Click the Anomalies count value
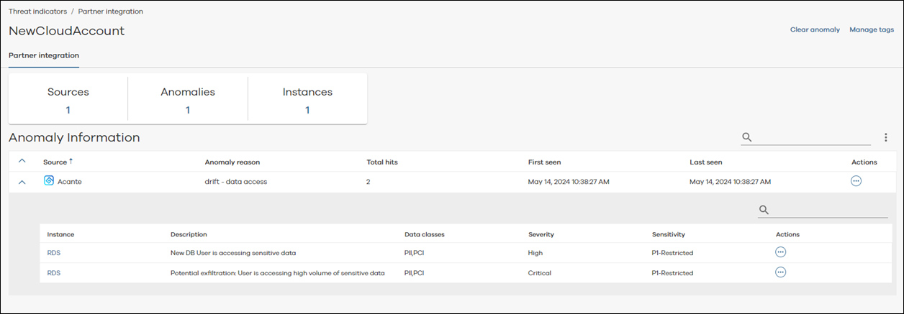This screenshot has width=904, height=314. [x=188, y=110]
